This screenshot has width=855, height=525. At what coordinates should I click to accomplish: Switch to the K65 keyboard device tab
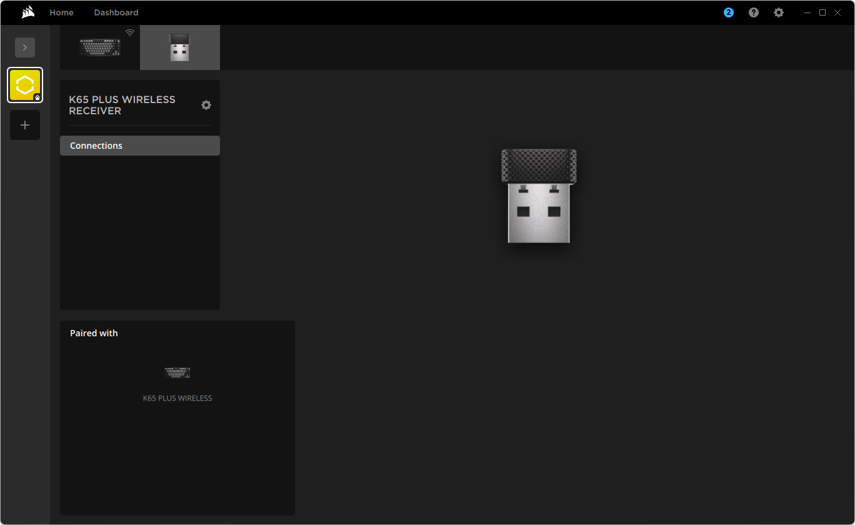coord(100,47)
